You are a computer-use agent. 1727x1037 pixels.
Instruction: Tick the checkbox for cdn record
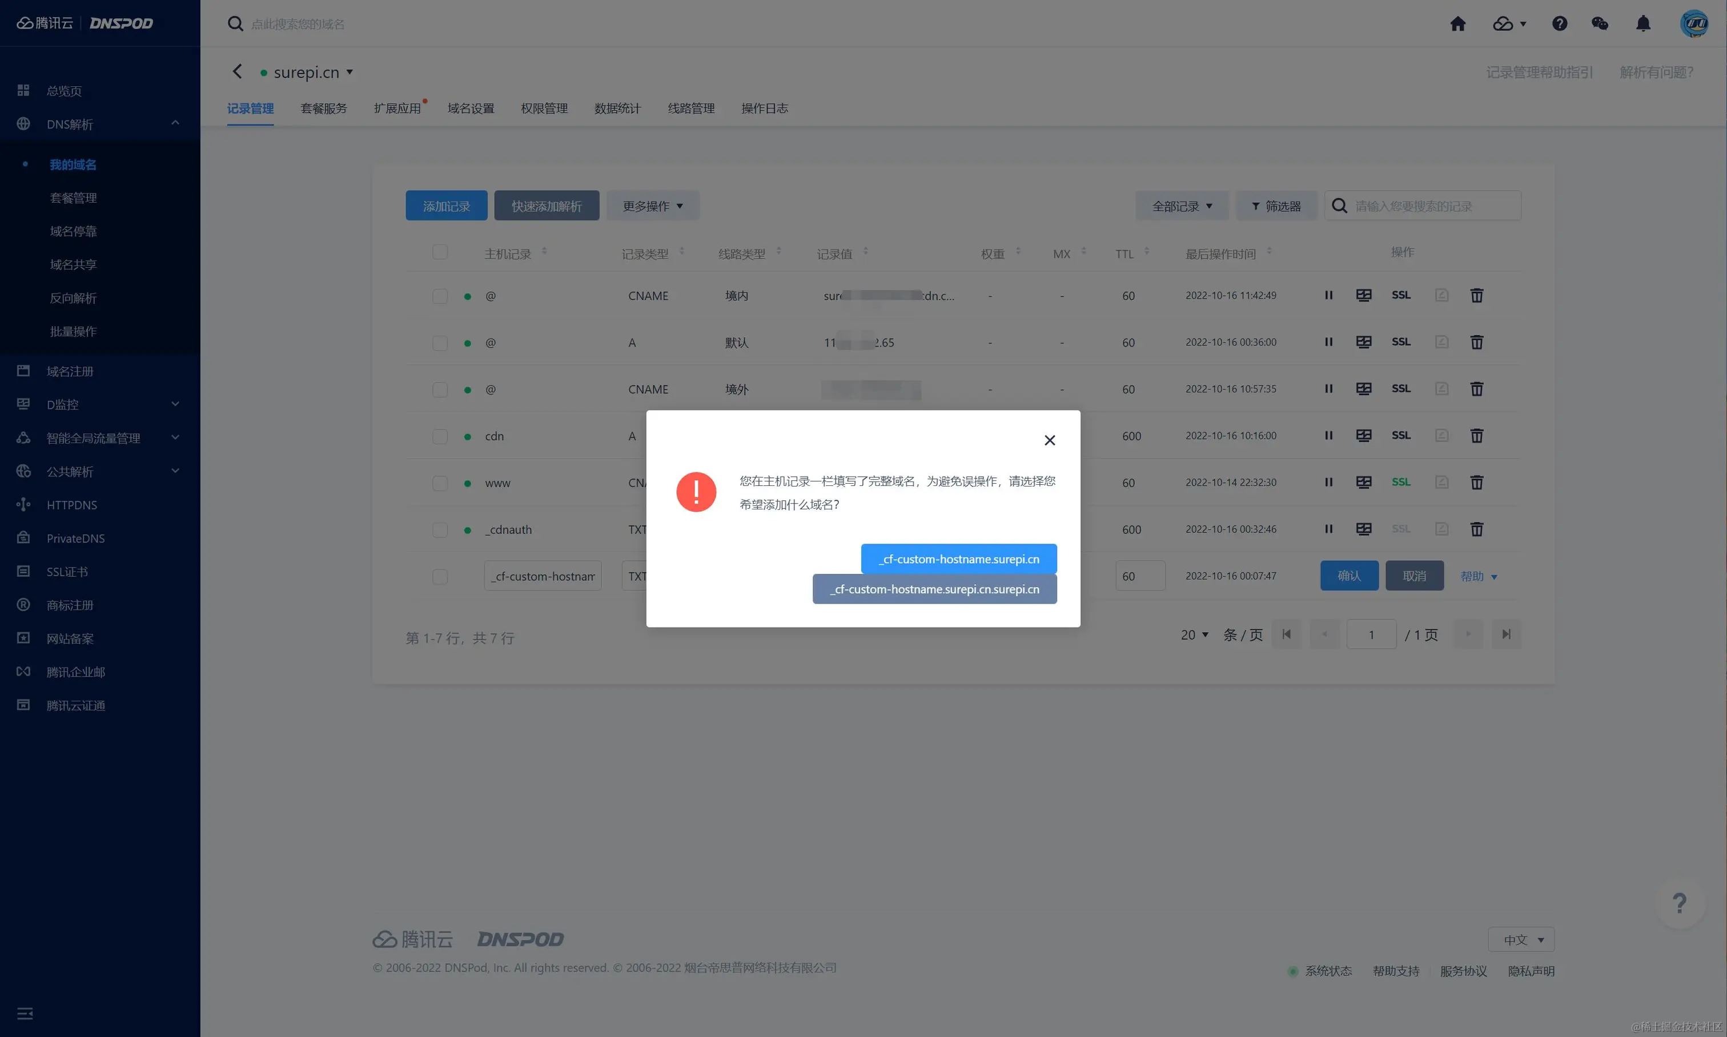[x=440, y=436]
